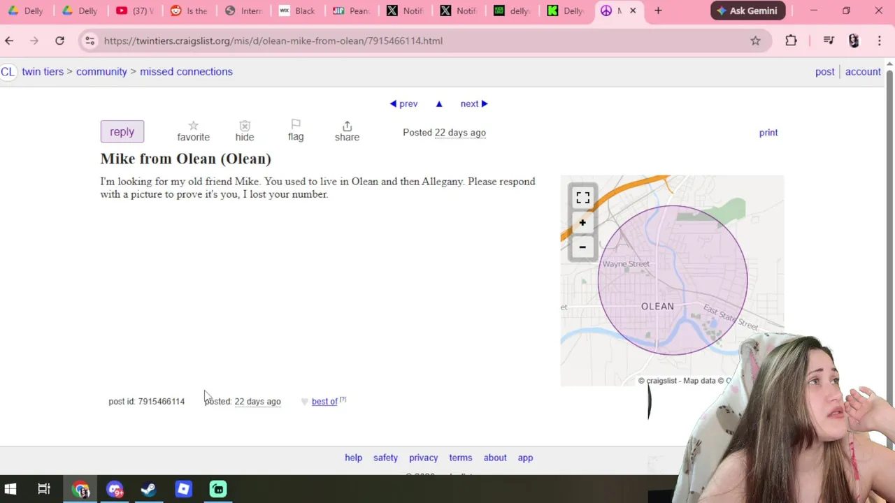Go to the next posting
895x503 pixels.
[474, 103]
